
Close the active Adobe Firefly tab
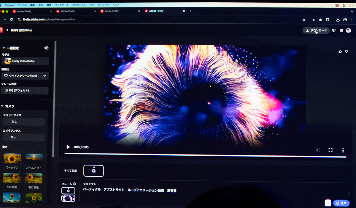[184, 11]
